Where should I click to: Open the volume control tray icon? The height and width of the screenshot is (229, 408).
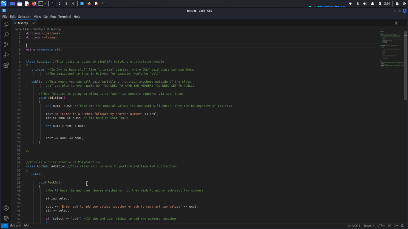365,4
